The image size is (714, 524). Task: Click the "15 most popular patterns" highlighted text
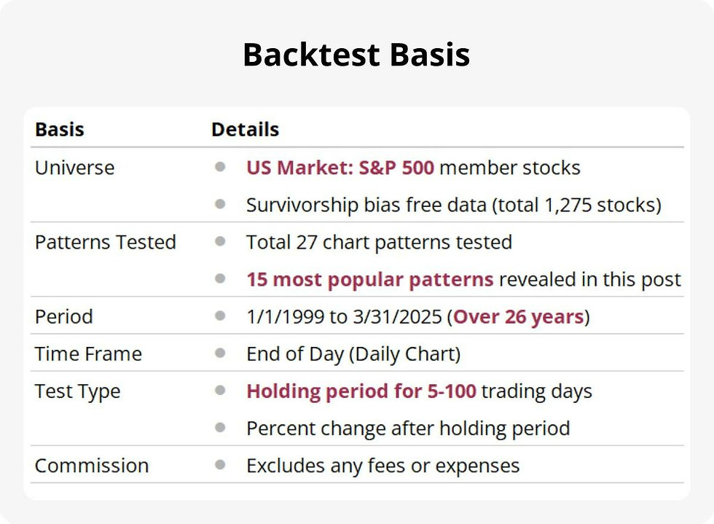tap(369, 279)
